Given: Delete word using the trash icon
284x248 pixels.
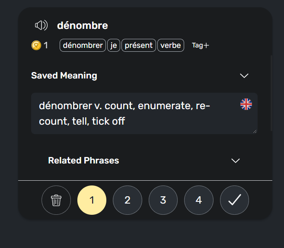Looking at the screenshot, I should 56,200.
